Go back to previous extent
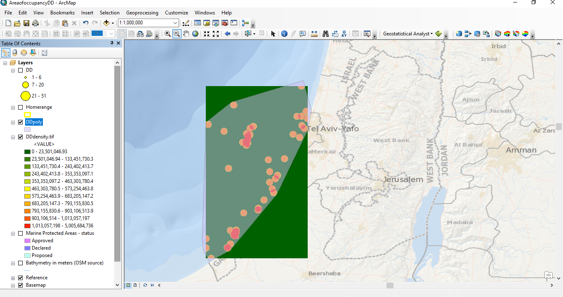This screenshot has height=297, width=563. (x=227, y=34)
